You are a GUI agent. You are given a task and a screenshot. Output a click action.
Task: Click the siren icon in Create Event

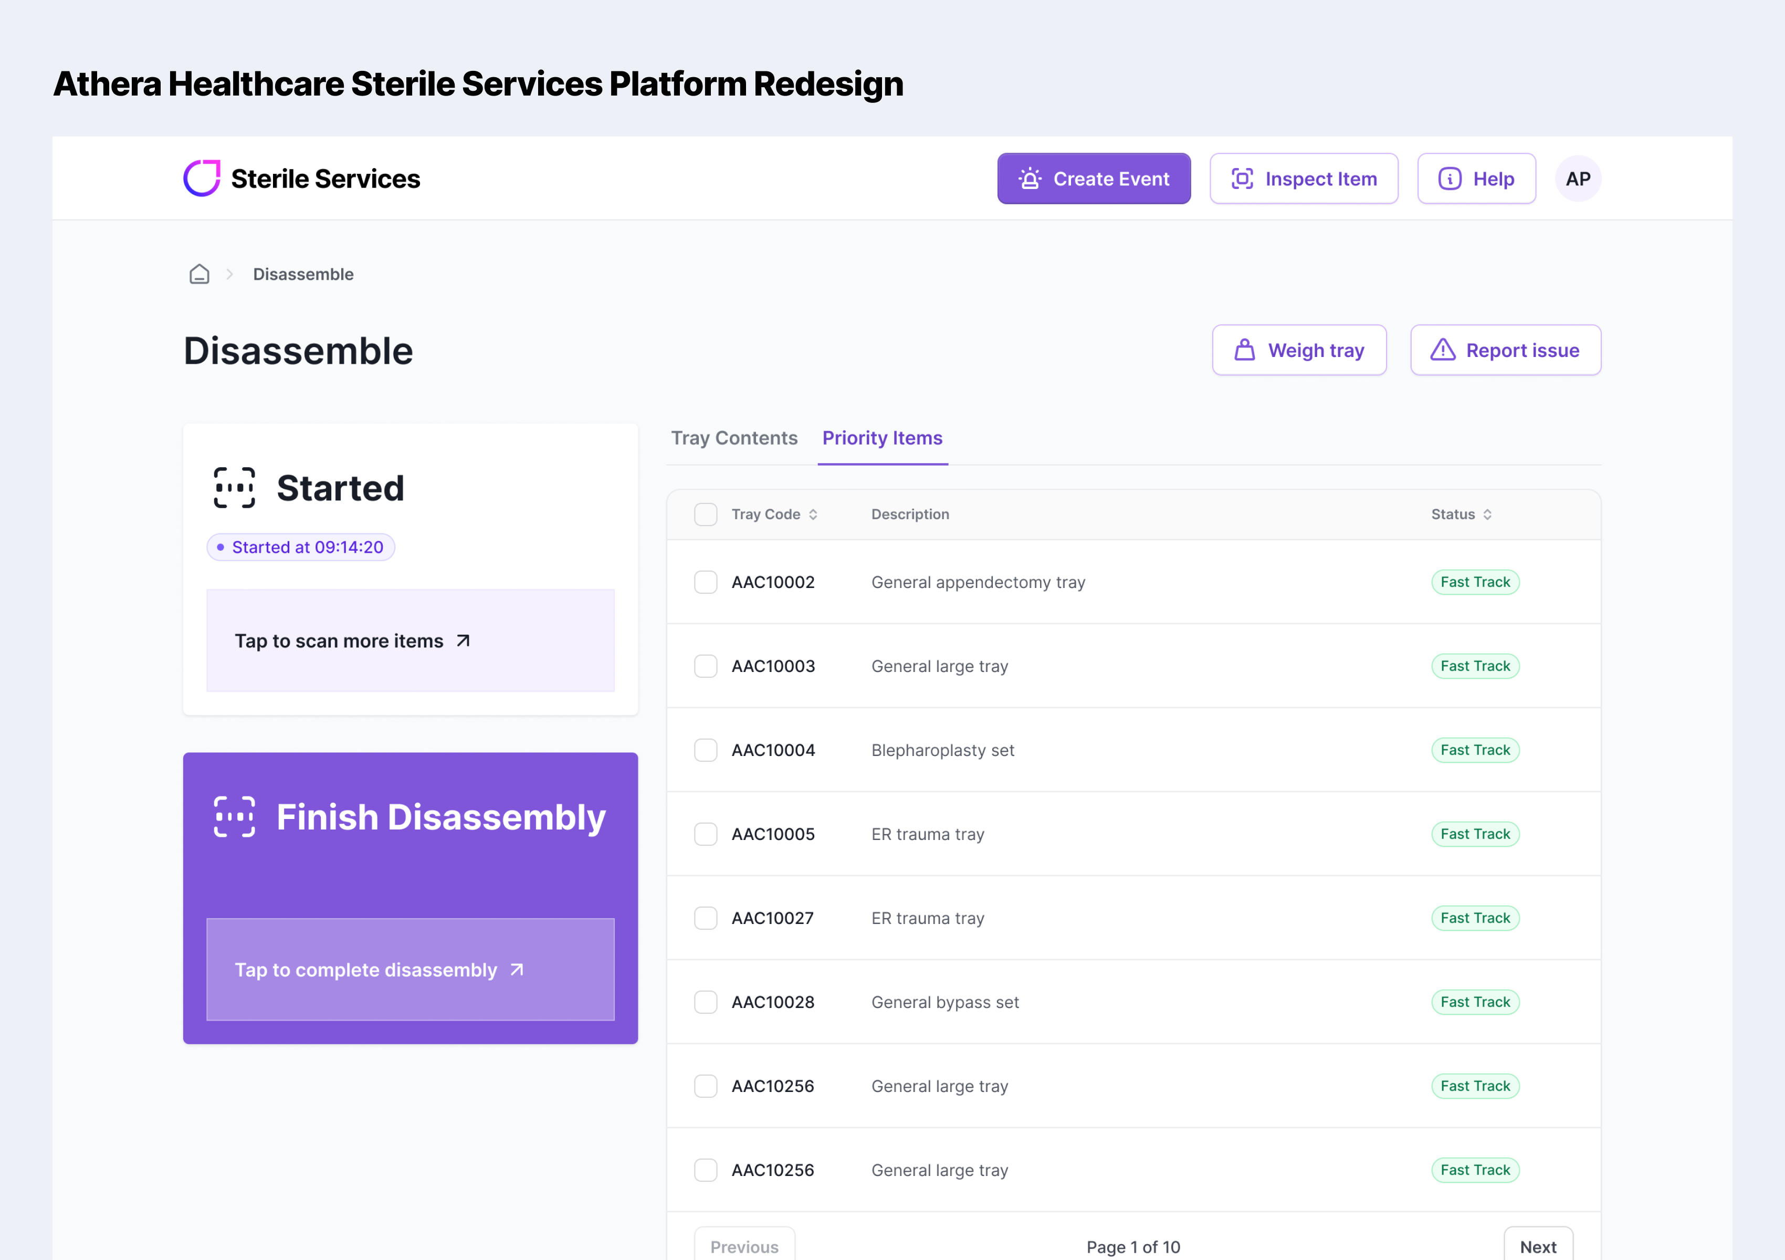coord(1030,179)
